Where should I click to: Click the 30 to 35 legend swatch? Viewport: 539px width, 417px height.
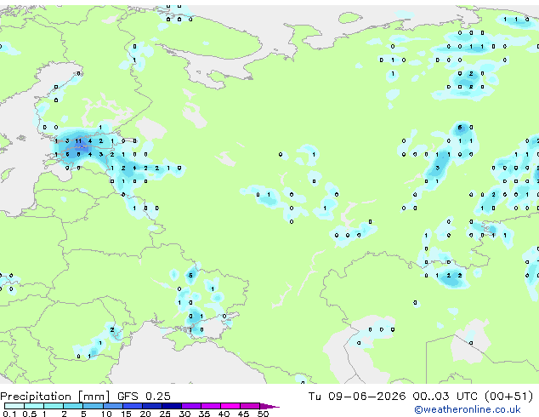190,406
